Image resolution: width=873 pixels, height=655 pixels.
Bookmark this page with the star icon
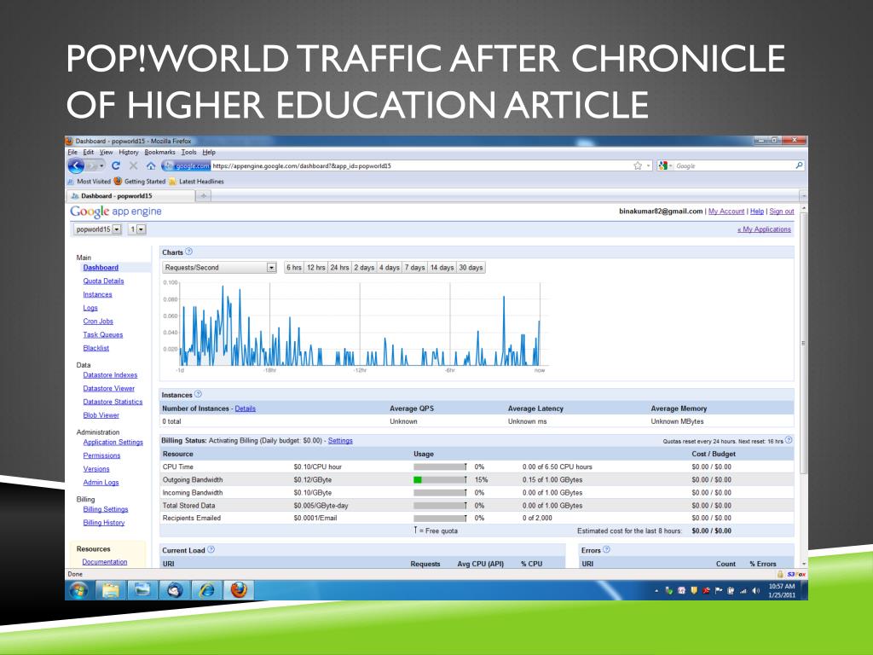(x=638, y=165)
